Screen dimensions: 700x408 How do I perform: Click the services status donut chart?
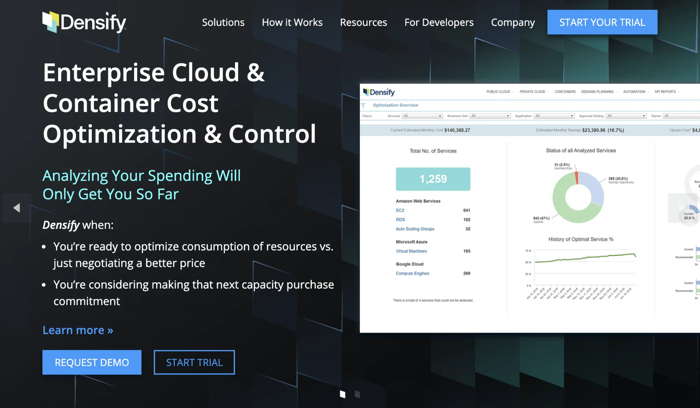point(578,197)
